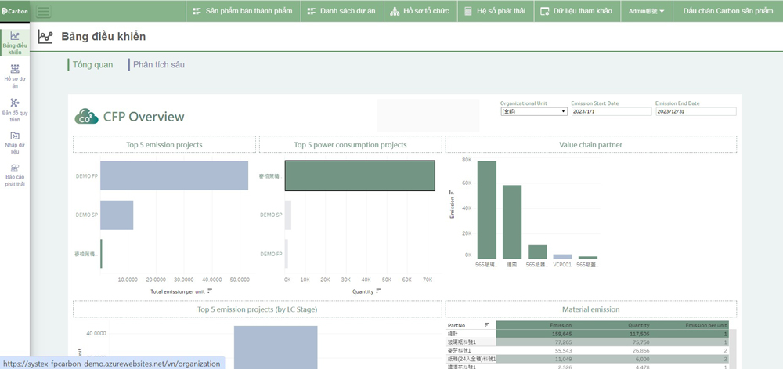Viewport: 783px width, 369px height.
Task: Sort Quantity axis in power consumption chart
Action: click(378, 291)
